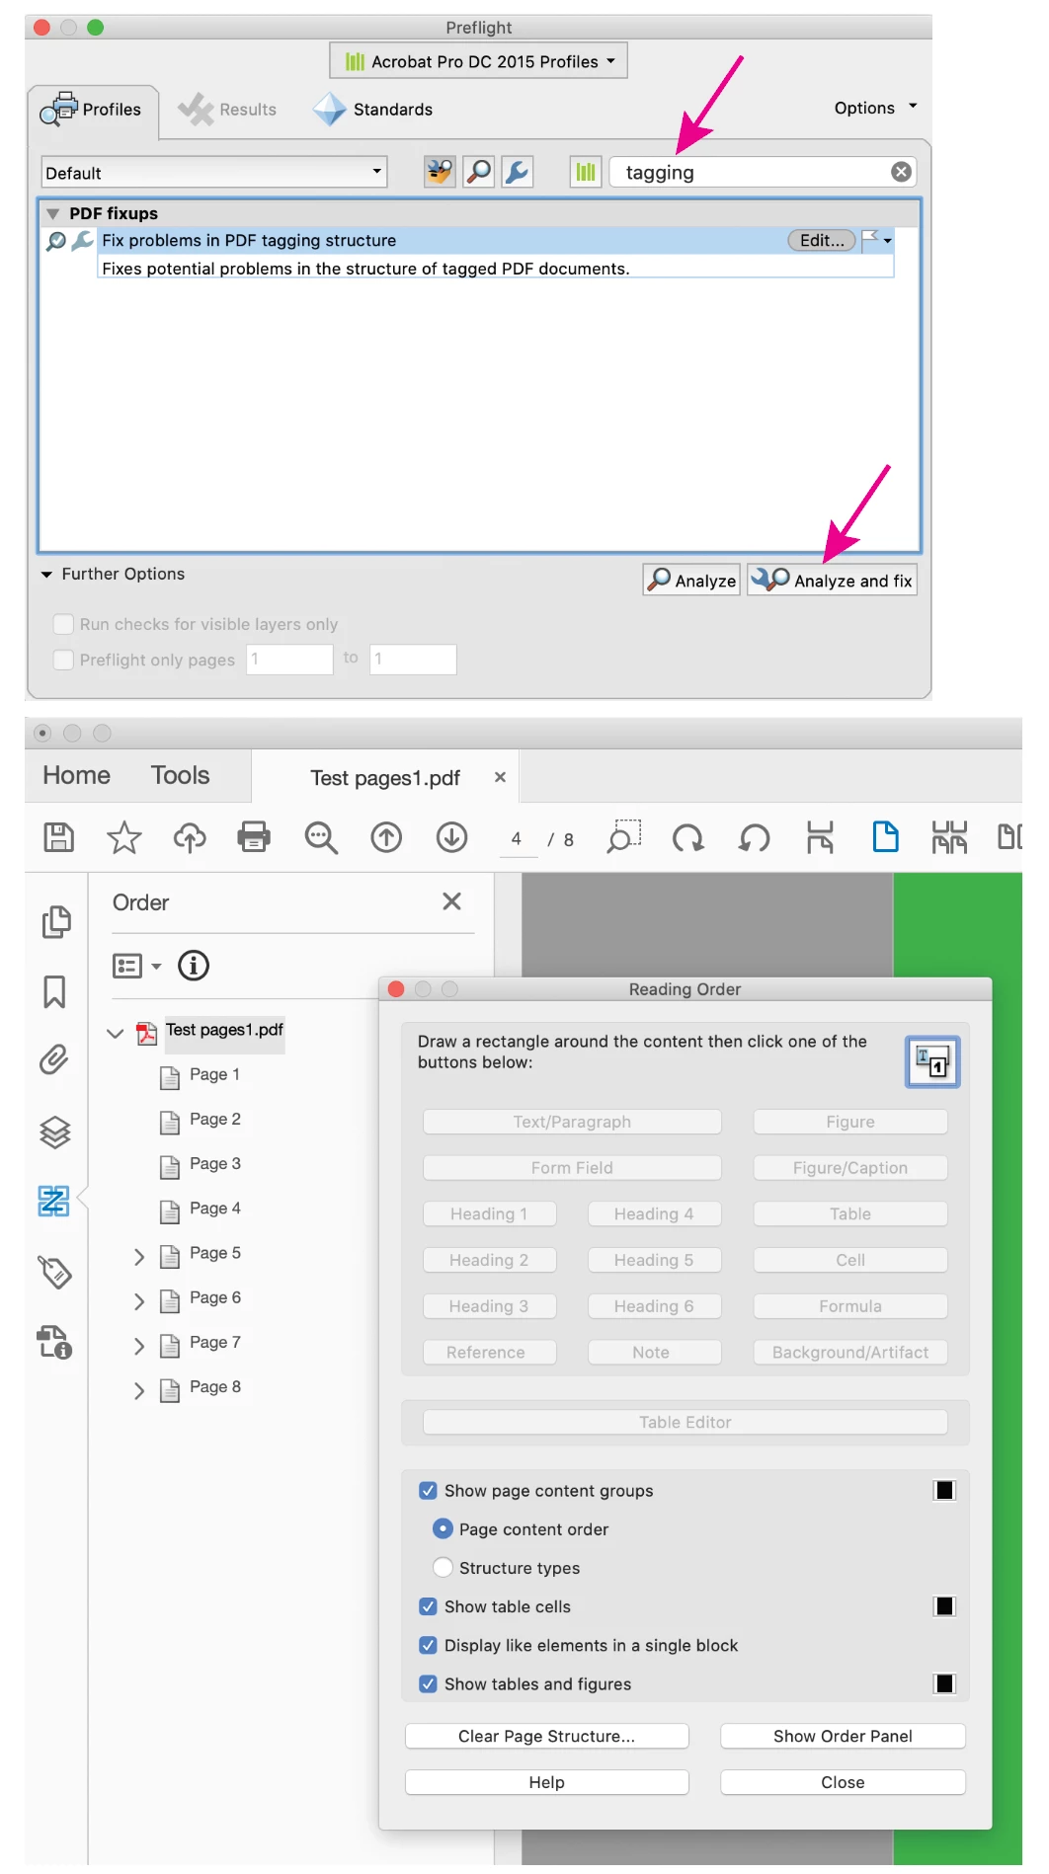This screenshot has width=1049, height=1874.
Task: Open the Options menu dropdown
Action: coord(875,108)
